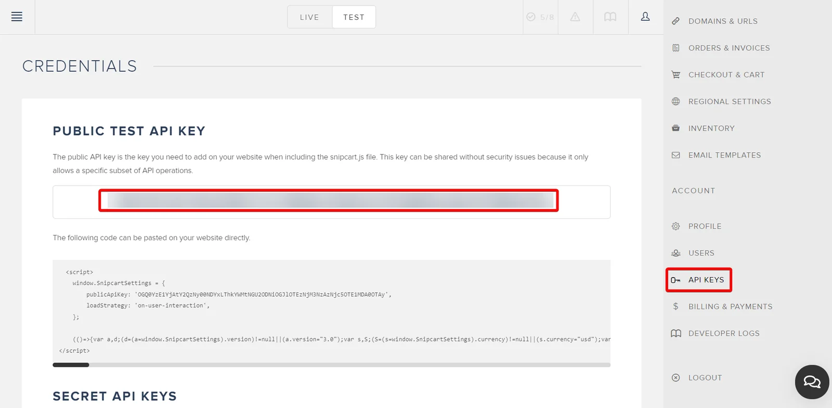Click the warning triangle icon
Viewport: 832px width, 408px height.
pyautogui.click(x=575, y=17)
